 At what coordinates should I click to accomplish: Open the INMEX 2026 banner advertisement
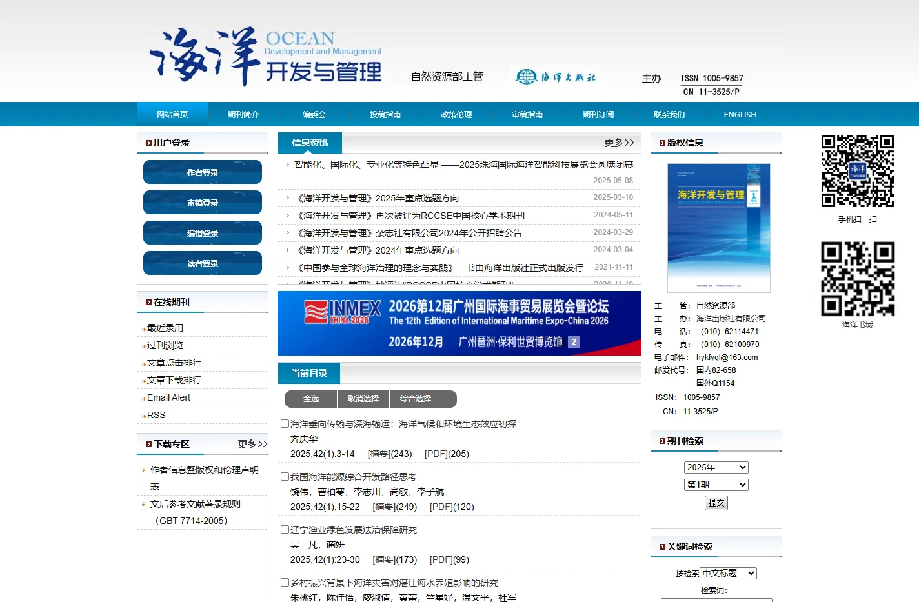click(459, 323)
